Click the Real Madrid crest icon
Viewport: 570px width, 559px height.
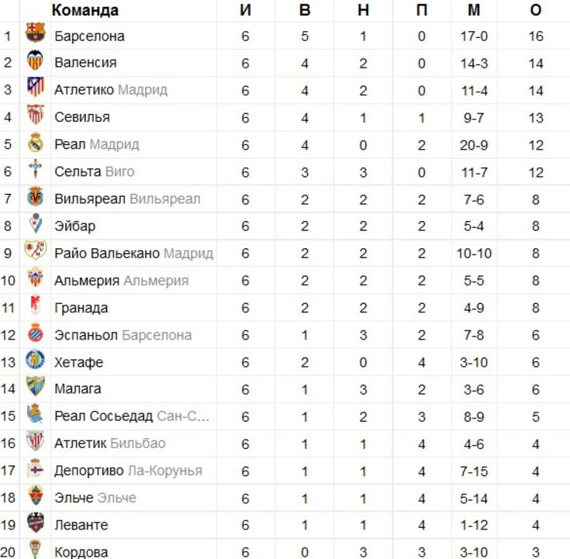tap(36, 142)
